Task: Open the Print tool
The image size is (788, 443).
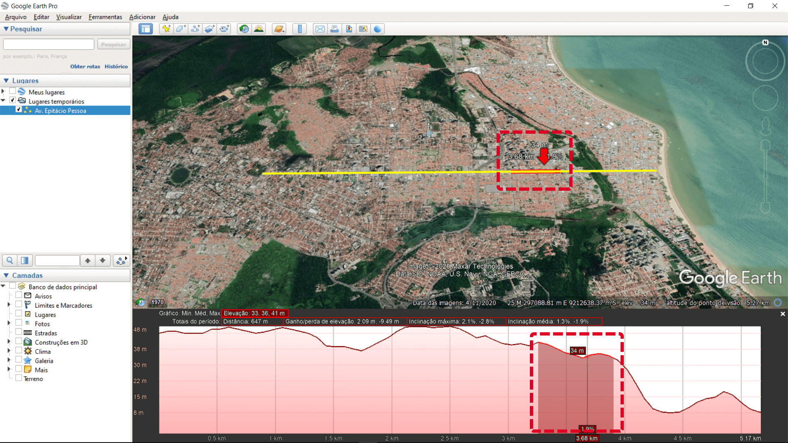Action: point(334,29)
